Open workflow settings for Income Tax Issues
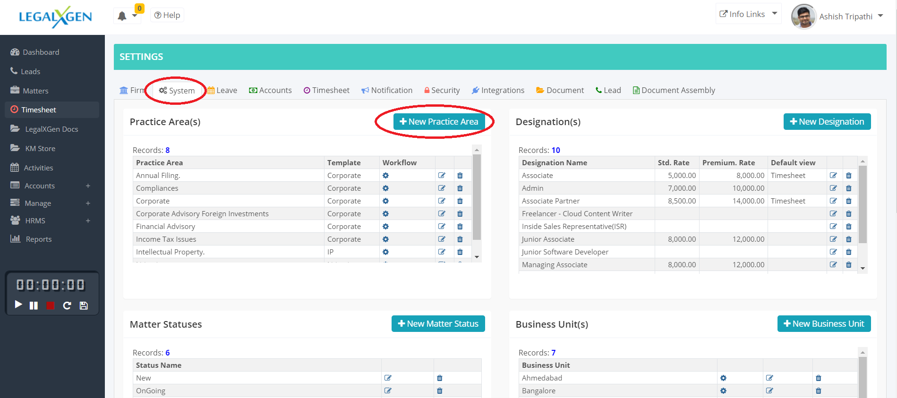Image resolution: width=897 pixels, height=398 pixels. click(385, 239)
